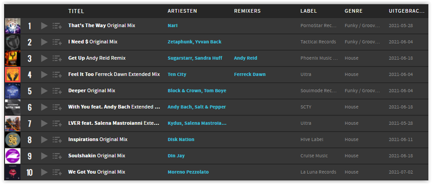432x184 pixels.
Task: Open Disk Nation artist page
Action: 181,139
